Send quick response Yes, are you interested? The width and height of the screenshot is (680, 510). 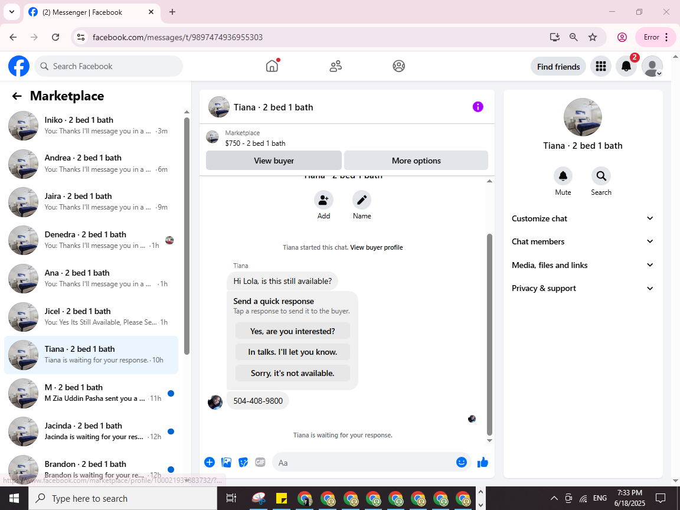click(x=293, y=331)
